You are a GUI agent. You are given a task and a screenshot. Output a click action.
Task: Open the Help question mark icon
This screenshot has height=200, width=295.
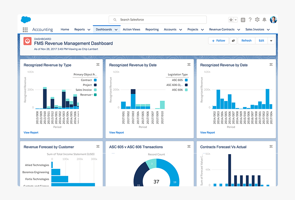[x=250, y=20]
